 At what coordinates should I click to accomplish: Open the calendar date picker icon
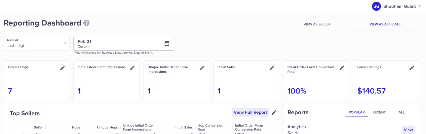pos(167,44)
